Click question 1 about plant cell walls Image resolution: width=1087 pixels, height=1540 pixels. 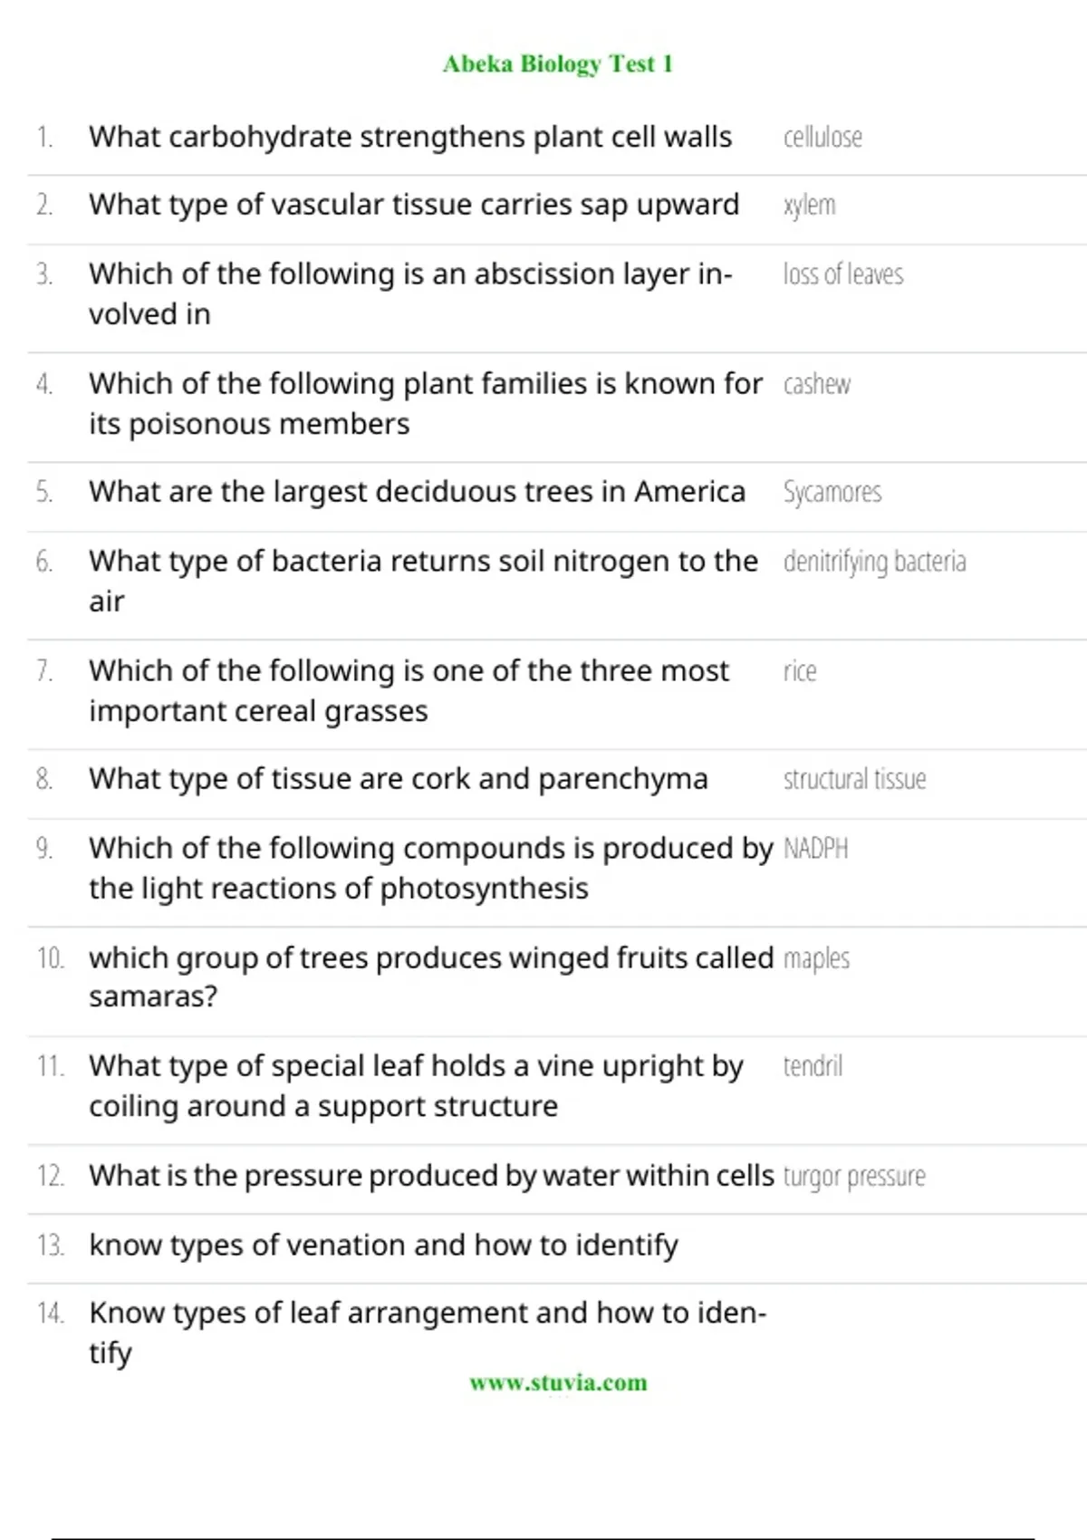point(409,138)
